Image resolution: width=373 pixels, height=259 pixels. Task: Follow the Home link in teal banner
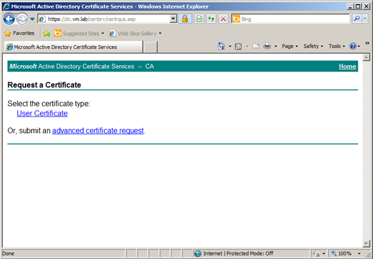click(x=347, y=66)
